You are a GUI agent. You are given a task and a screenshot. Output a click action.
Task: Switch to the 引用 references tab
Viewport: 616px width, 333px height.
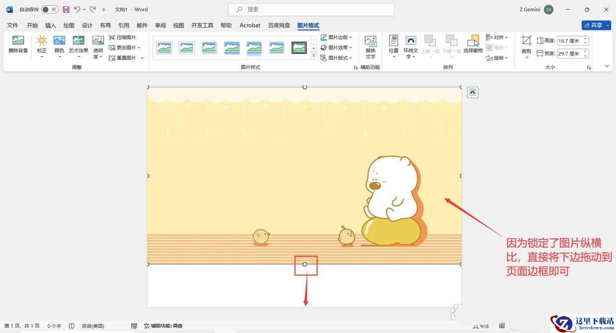click(x=124, y=25)
